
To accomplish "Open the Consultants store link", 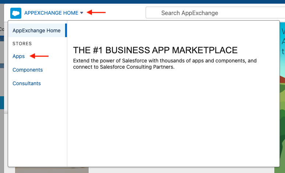I will coord(26,83).
